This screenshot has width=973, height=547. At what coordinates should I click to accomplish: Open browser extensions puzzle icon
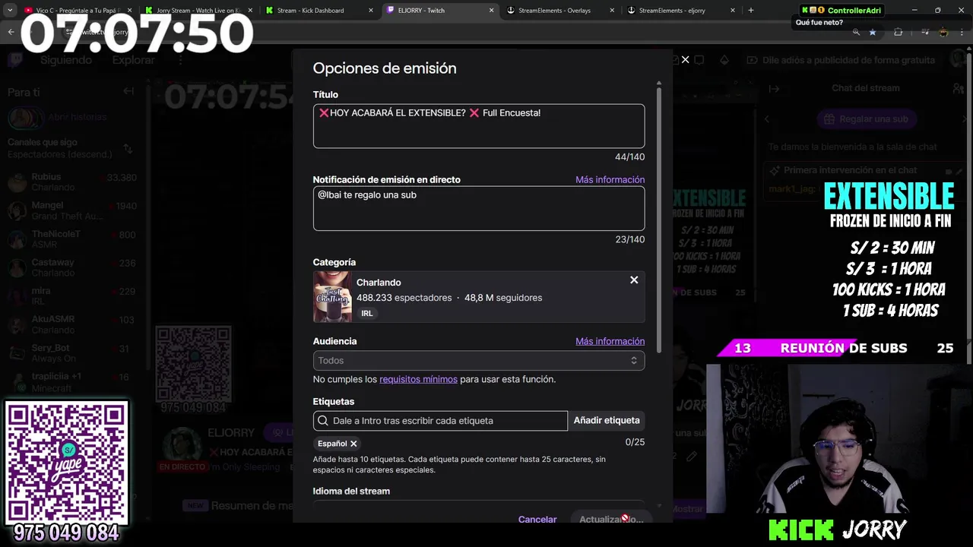click(899, 32)
